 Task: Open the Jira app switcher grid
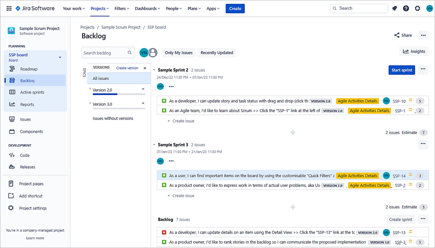tap(8, 8)
